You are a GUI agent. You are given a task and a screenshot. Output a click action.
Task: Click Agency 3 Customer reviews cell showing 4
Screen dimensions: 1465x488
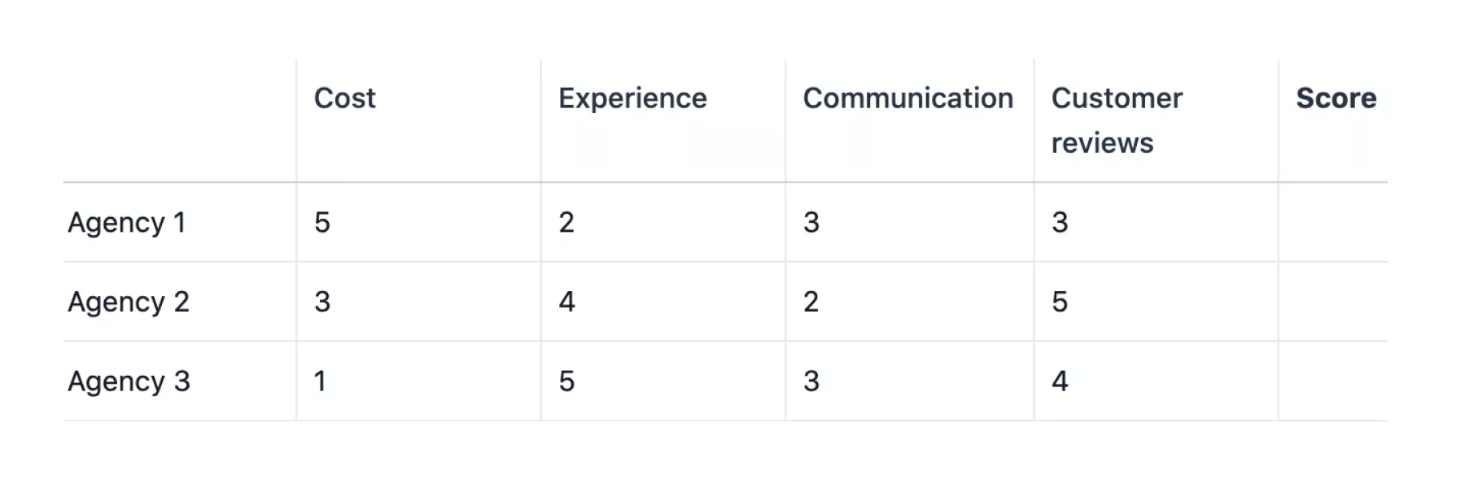pos(1156,381)
